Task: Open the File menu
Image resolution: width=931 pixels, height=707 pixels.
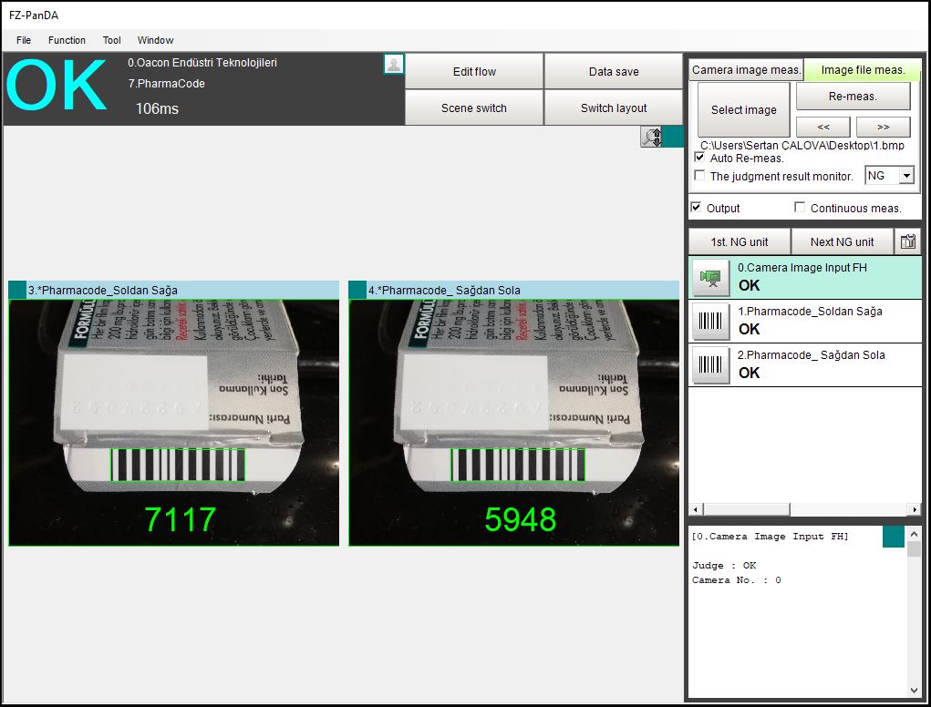Action: click(24, 40)
